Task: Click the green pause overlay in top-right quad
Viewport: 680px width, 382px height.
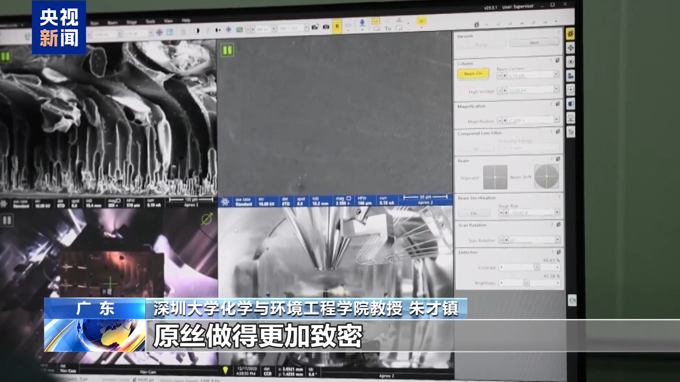Action: click(227, 50)
